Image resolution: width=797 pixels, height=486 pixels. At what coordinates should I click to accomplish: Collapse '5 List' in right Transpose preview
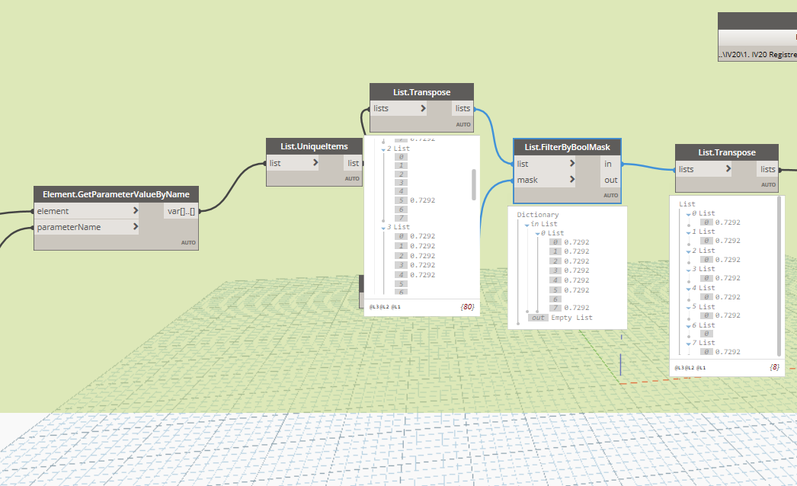tap(688, 308)
